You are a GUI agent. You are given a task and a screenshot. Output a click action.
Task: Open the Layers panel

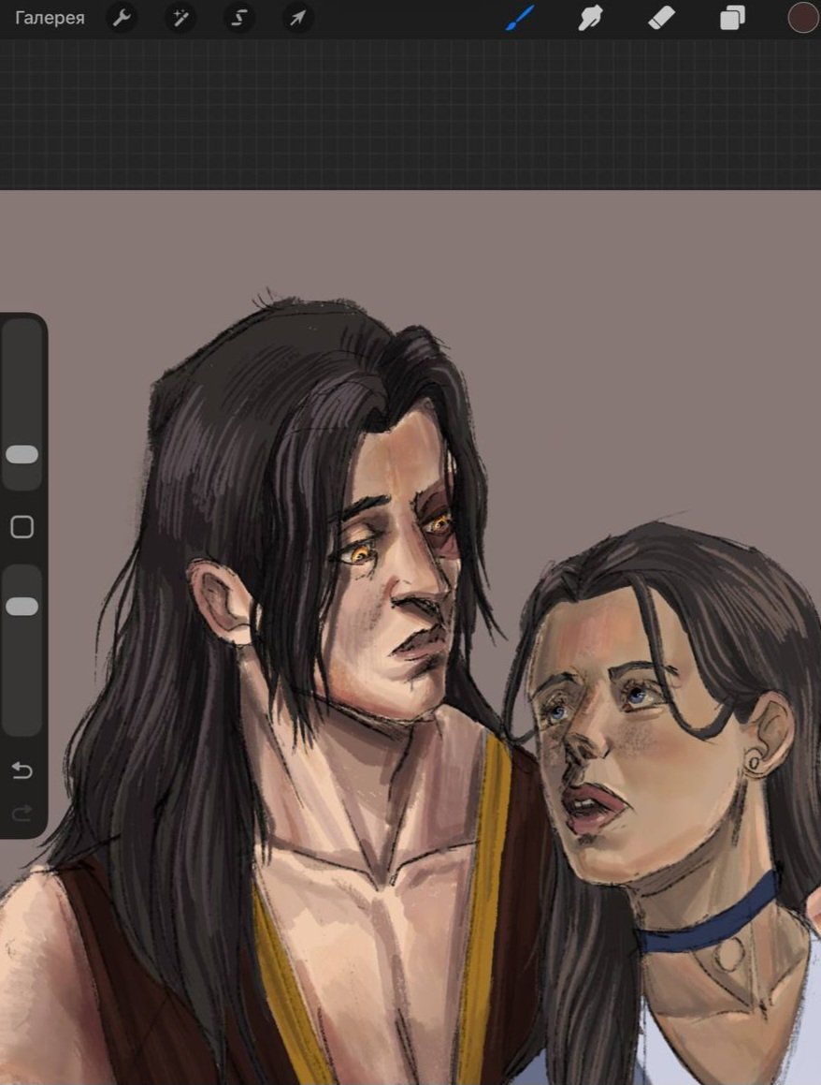pyautogui.click(x=732, y=18)
